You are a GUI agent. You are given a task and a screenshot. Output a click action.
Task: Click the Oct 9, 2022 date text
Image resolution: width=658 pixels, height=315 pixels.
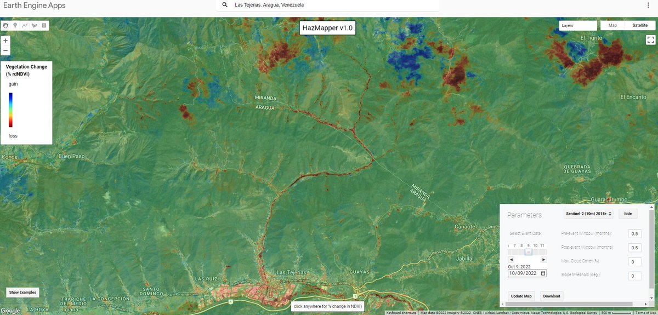tap(519, 266)
